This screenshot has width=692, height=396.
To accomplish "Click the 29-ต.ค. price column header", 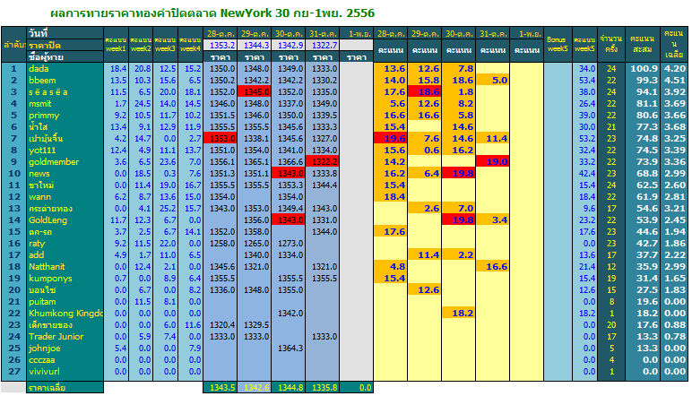I will (255, 33).
